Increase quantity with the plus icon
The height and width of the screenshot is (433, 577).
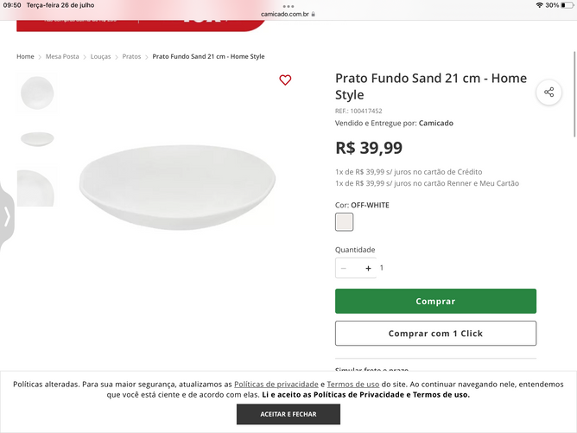368,268
